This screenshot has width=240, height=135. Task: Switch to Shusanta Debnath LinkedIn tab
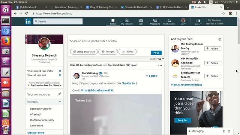(x=136, y=7)
